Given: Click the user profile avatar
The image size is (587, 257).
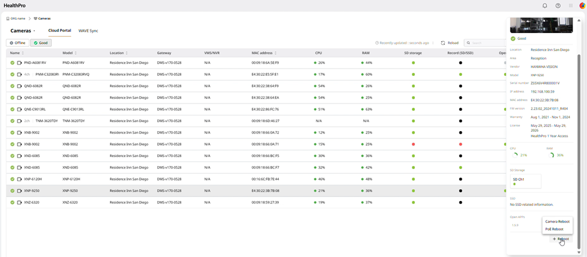Looking at the screenshot, I should [x=582, y=5].
